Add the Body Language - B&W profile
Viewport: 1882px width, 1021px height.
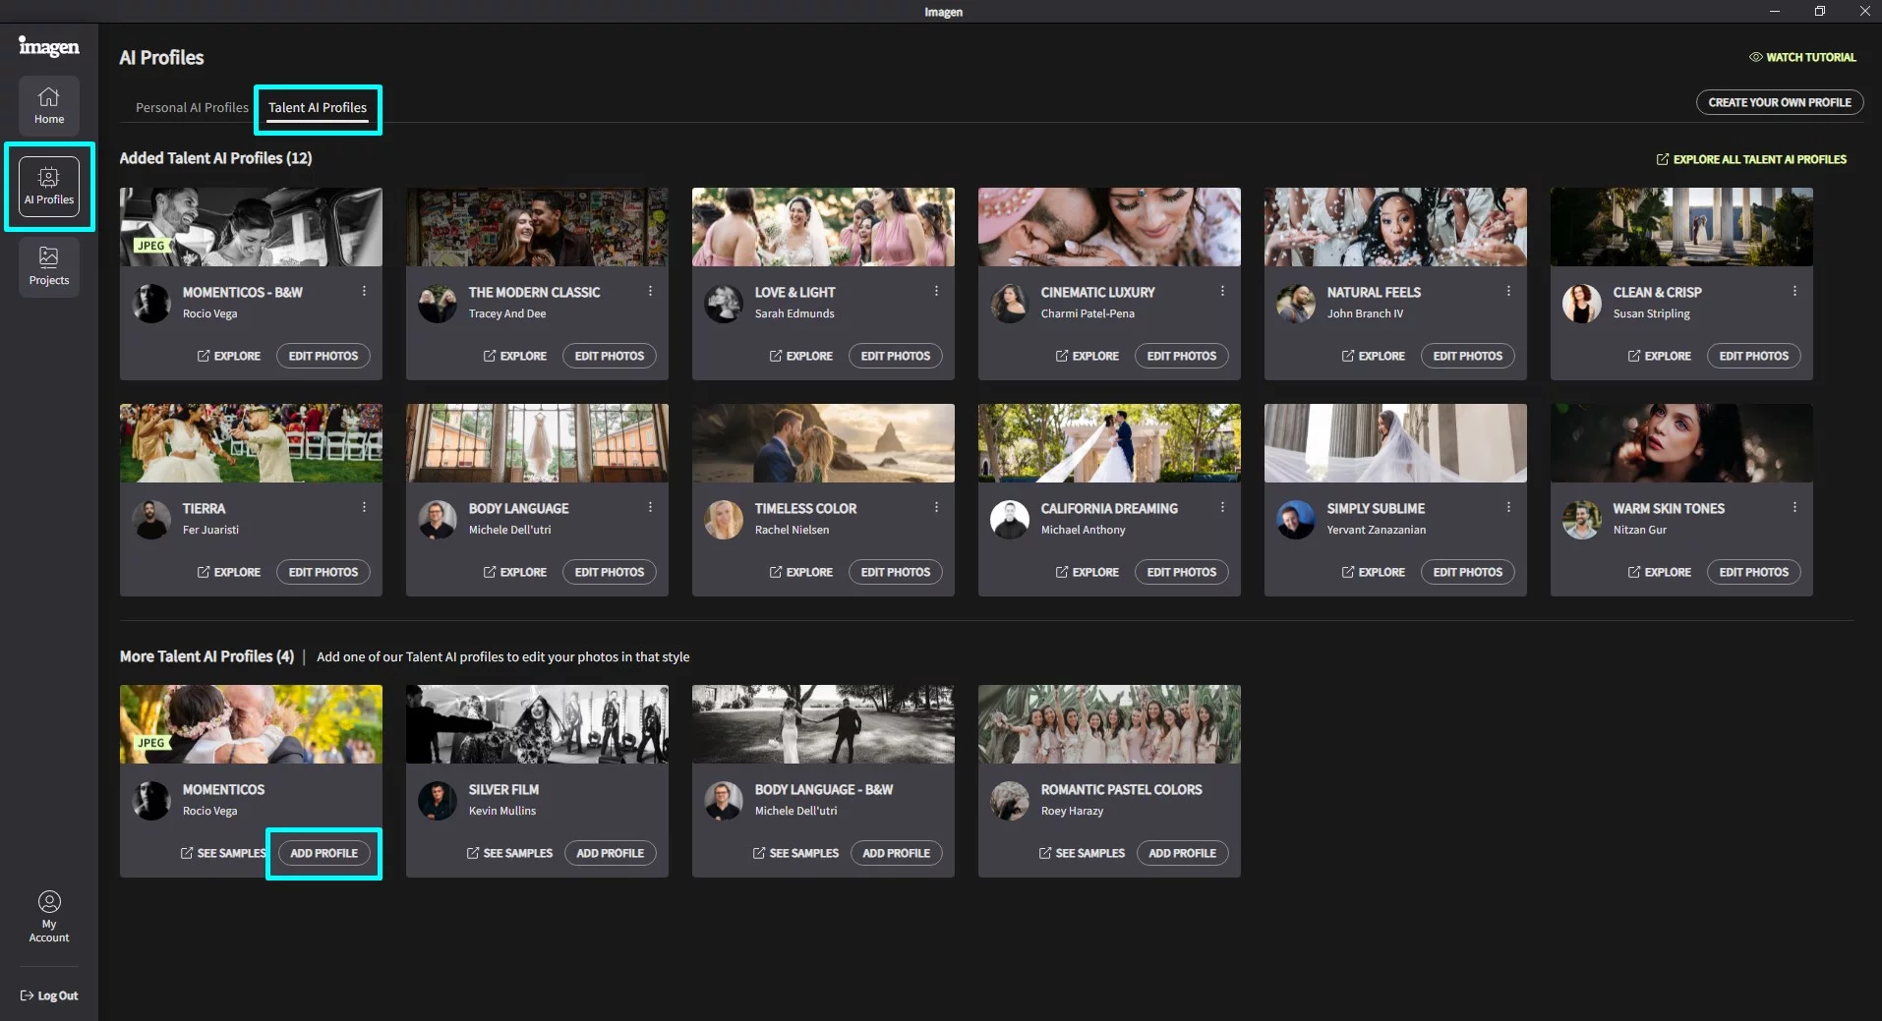coord(896,853)
